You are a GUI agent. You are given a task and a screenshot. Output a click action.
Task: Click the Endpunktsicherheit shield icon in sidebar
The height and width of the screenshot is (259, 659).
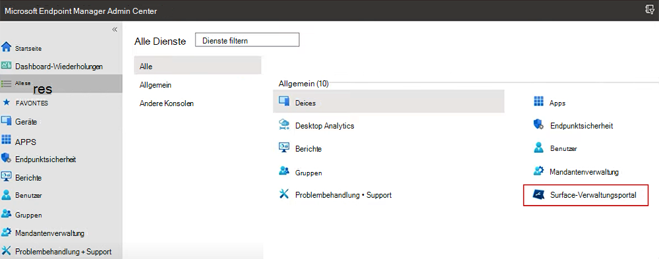(x=6, y=158)
